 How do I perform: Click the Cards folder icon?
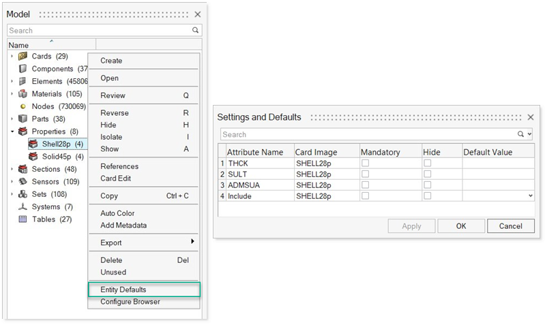(x=23, y=56)
